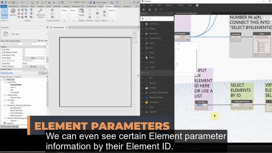This screenshot has height=153, width=272.
Task: Click the archilab package icon
Action: pos(147,88)
